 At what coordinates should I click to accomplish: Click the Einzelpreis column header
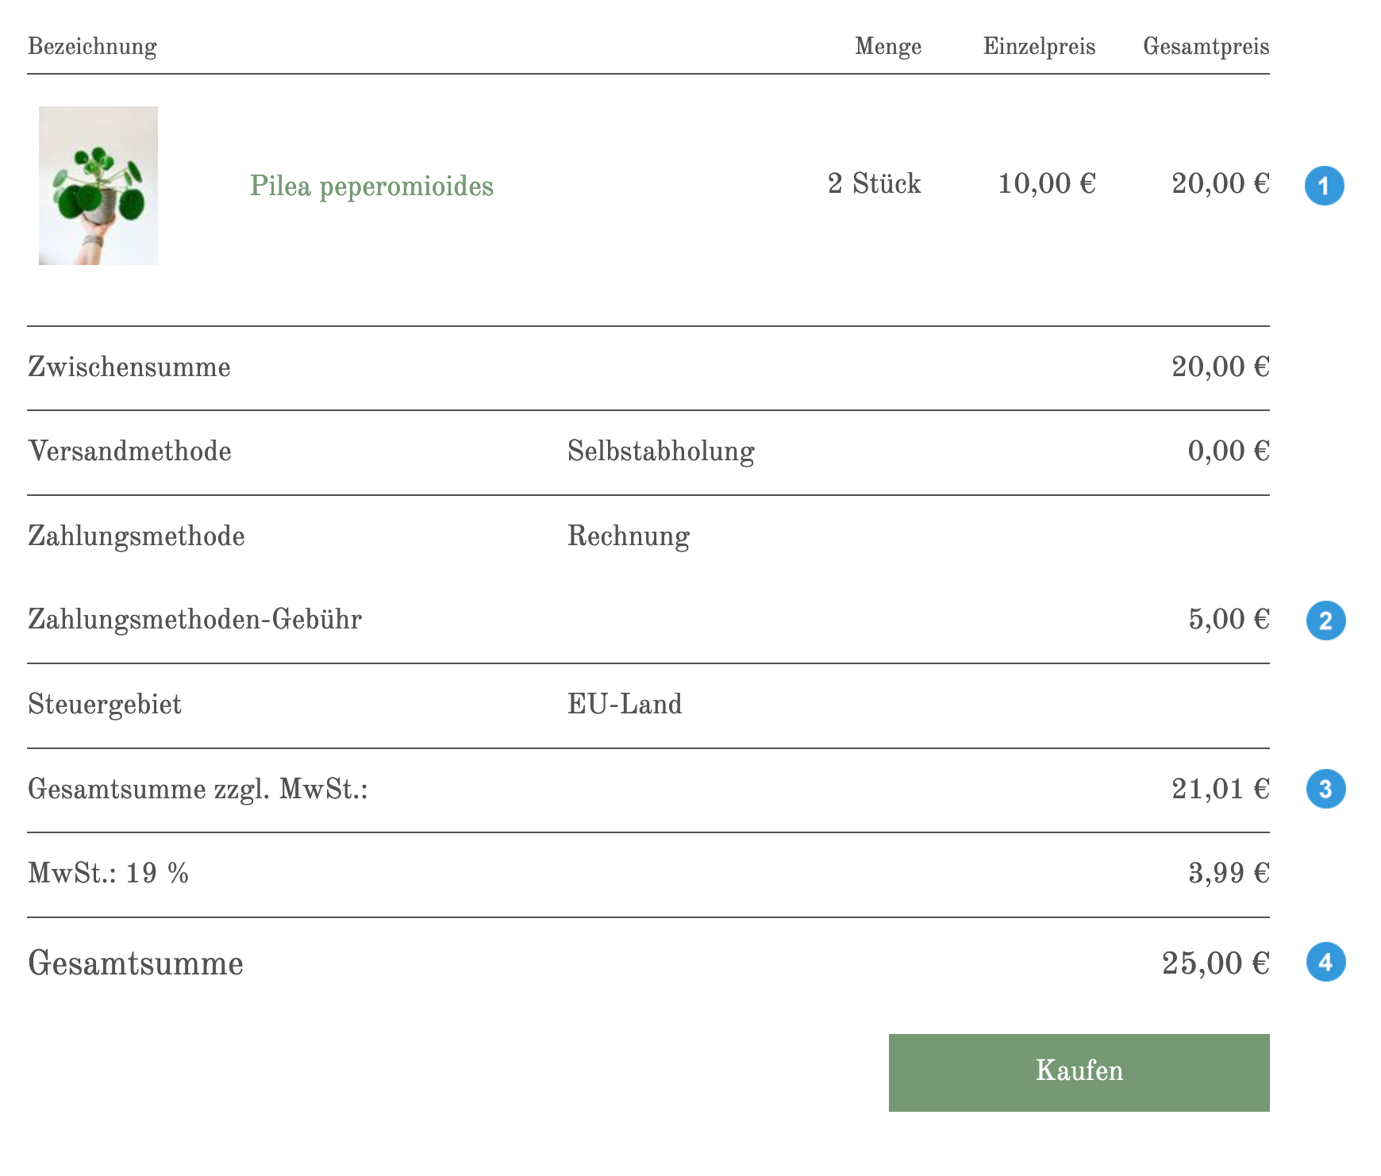1039,46
